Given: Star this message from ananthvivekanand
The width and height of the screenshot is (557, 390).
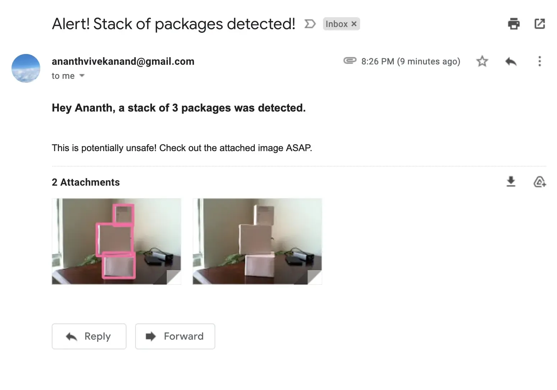Looking at the screenshot, I should [x=482, y=61].
